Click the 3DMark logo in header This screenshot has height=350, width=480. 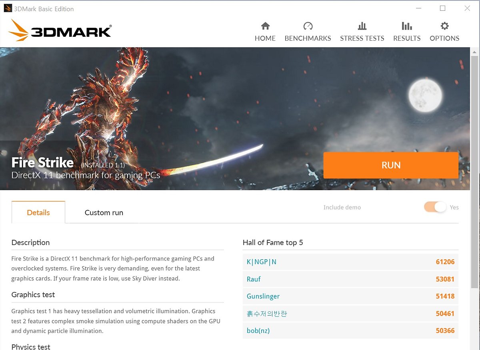[60, 30]
